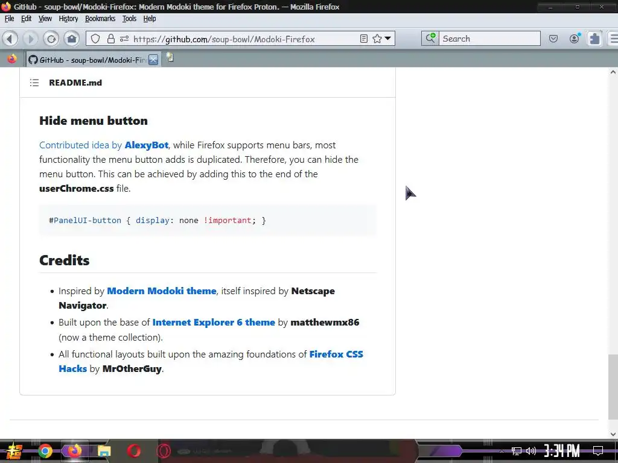Open the Home page button
Viewport: 618px width, 463px height.
pos(72,39)
